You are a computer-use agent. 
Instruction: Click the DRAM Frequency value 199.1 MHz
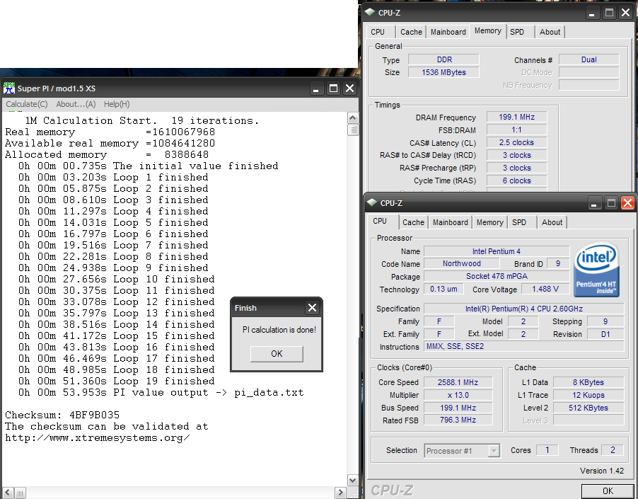(517, 117)
